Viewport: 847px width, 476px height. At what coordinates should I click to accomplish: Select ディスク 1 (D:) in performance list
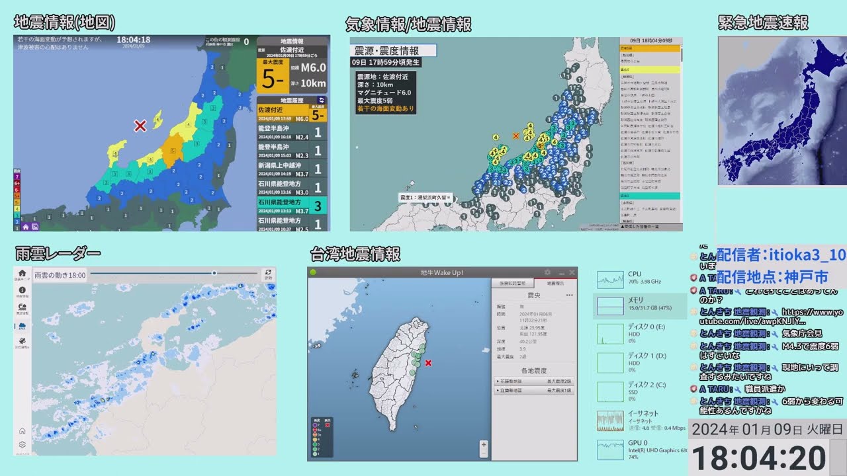[x=640, y=362]
